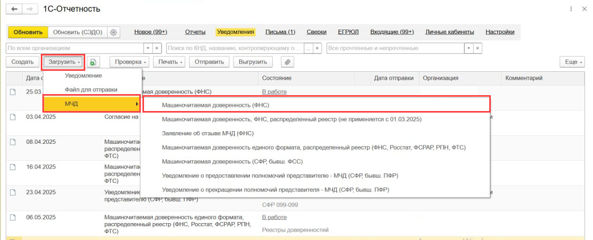Open the gear settings icon next to Обновить (СЭДО)

113,32
